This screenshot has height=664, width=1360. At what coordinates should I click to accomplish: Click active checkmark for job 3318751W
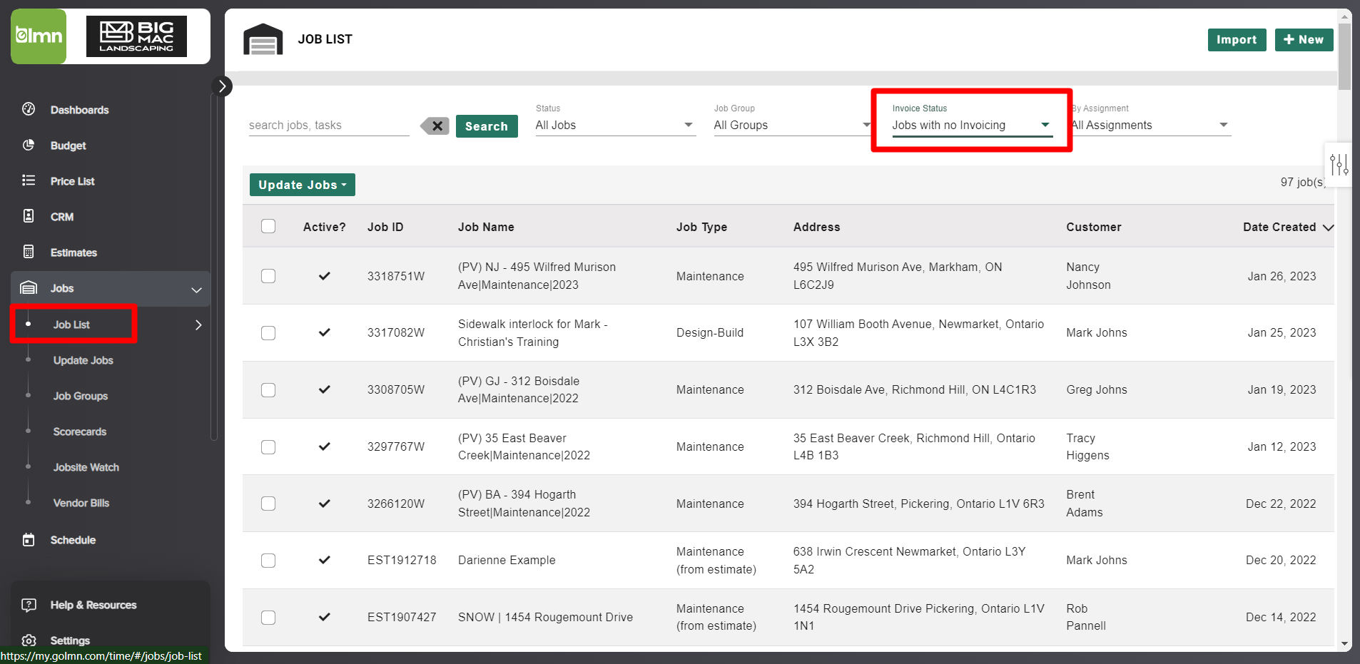coord(325,276)
